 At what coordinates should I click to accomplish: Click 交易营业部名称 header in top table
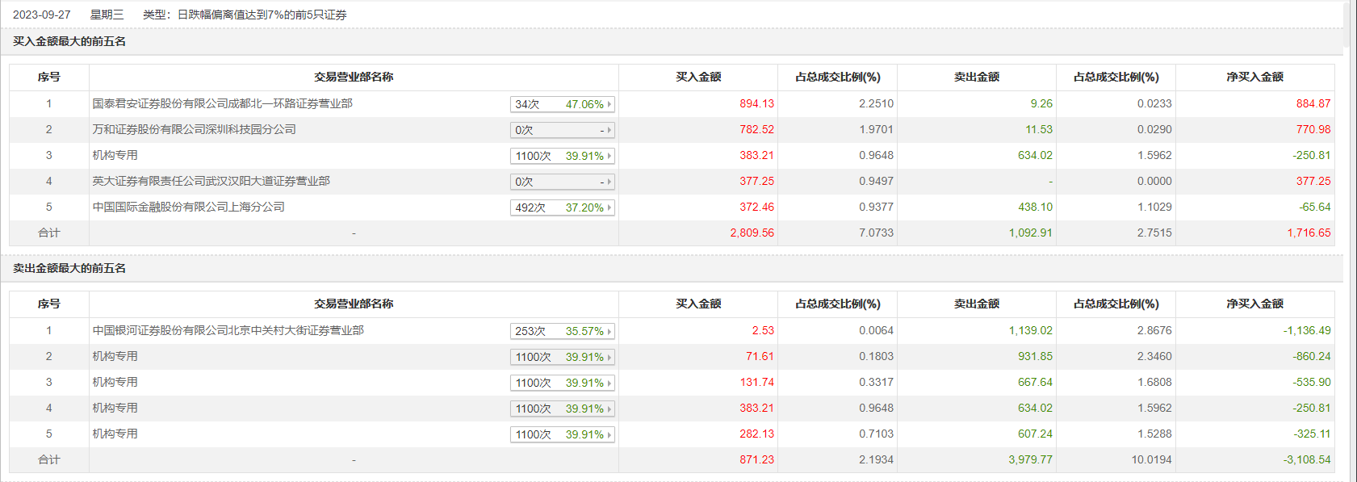[354, 77]
